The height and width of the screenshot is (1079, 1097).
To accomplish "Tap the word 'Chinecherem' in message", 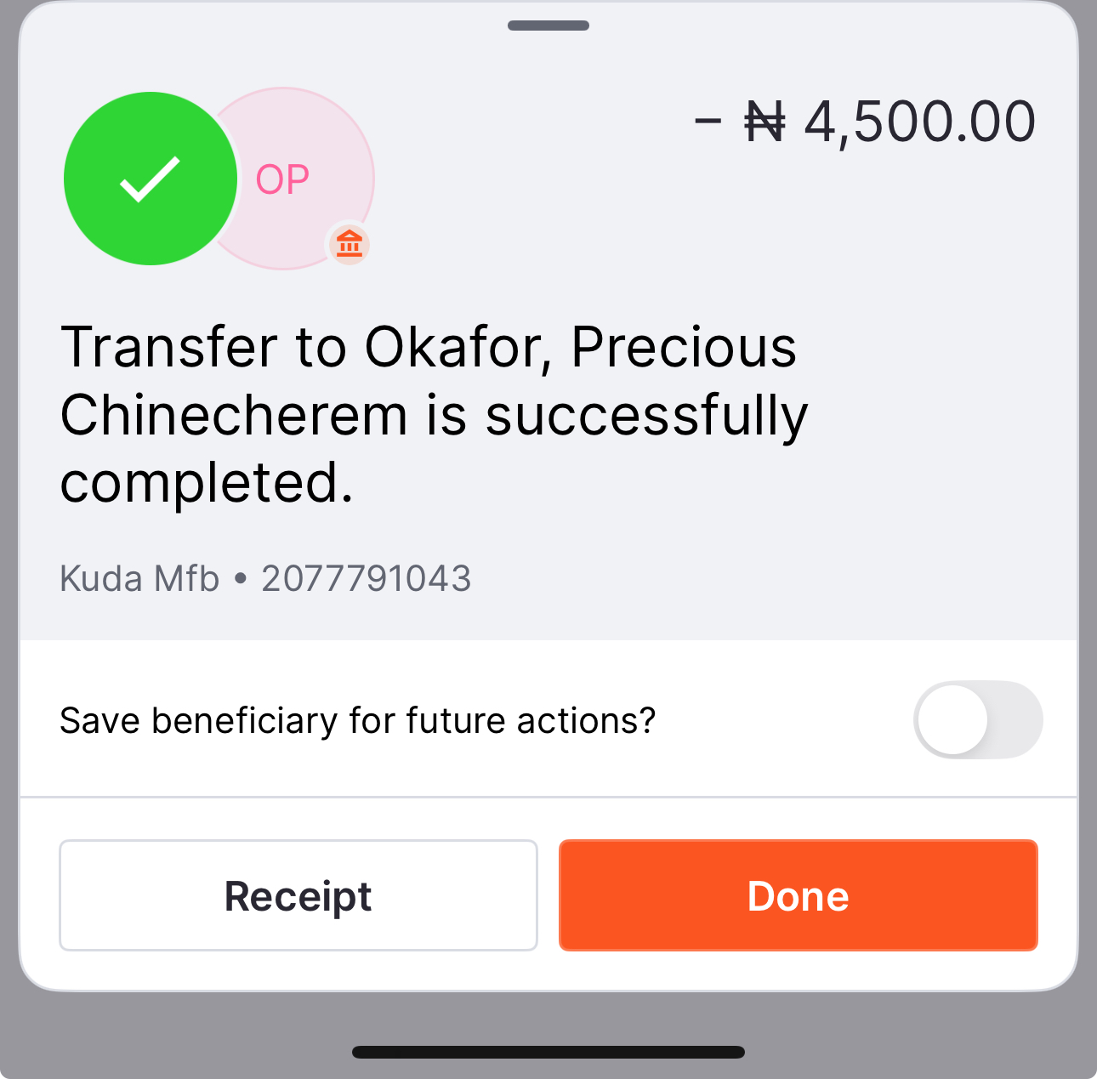I will (x=235, y=416).
